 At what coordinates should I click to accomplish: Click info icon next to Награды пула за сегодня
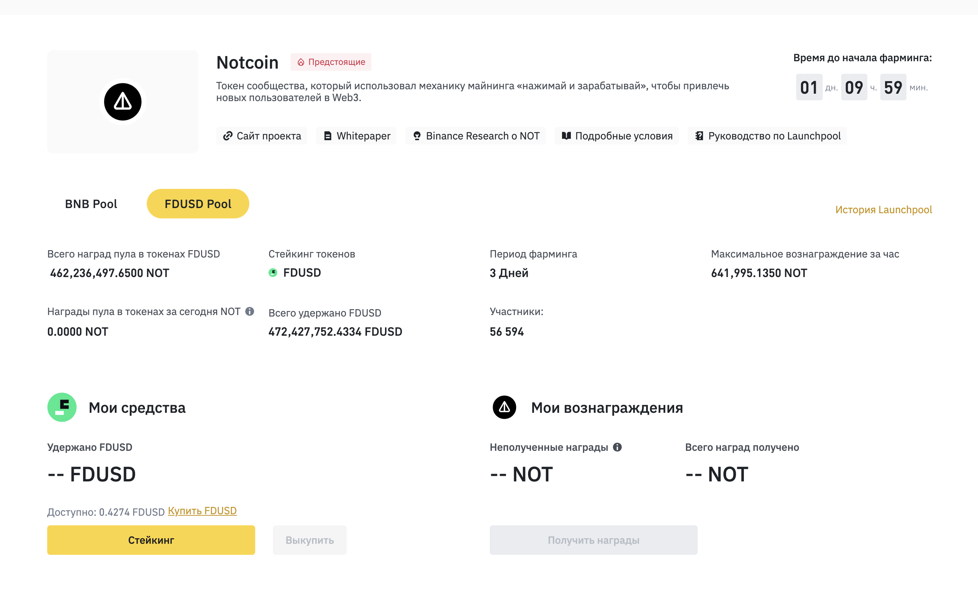(x=250, y=311)
